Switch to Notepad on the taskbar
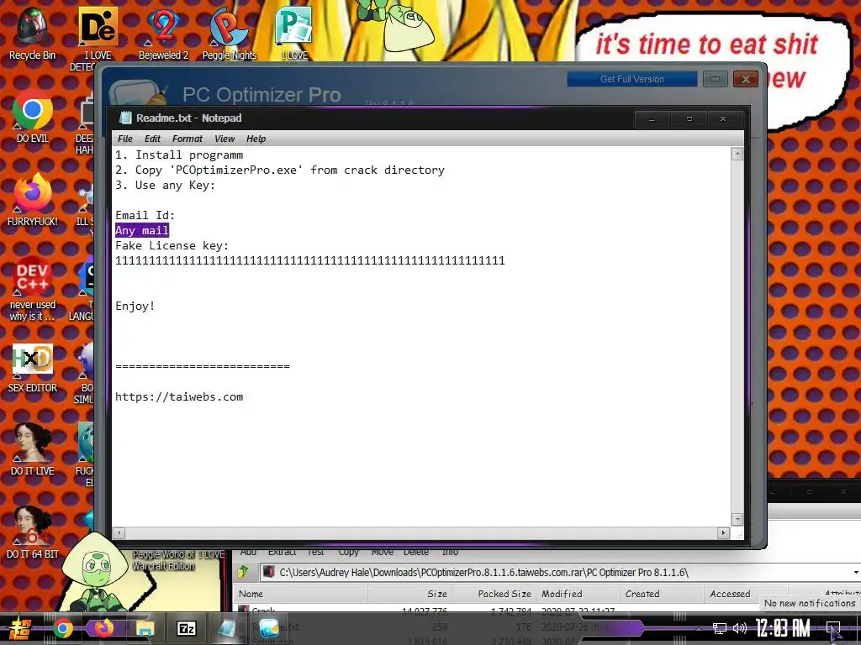 [x=227, y=628]
